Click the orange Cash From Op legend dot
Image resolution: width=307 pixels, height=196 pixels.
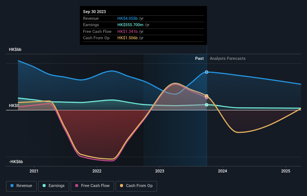122,186
